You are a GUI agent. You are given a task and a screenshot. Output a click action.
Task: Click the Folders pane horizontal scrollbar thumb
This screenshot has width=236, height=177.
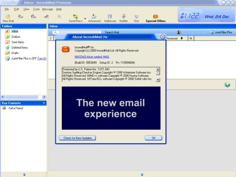[22, 97]
